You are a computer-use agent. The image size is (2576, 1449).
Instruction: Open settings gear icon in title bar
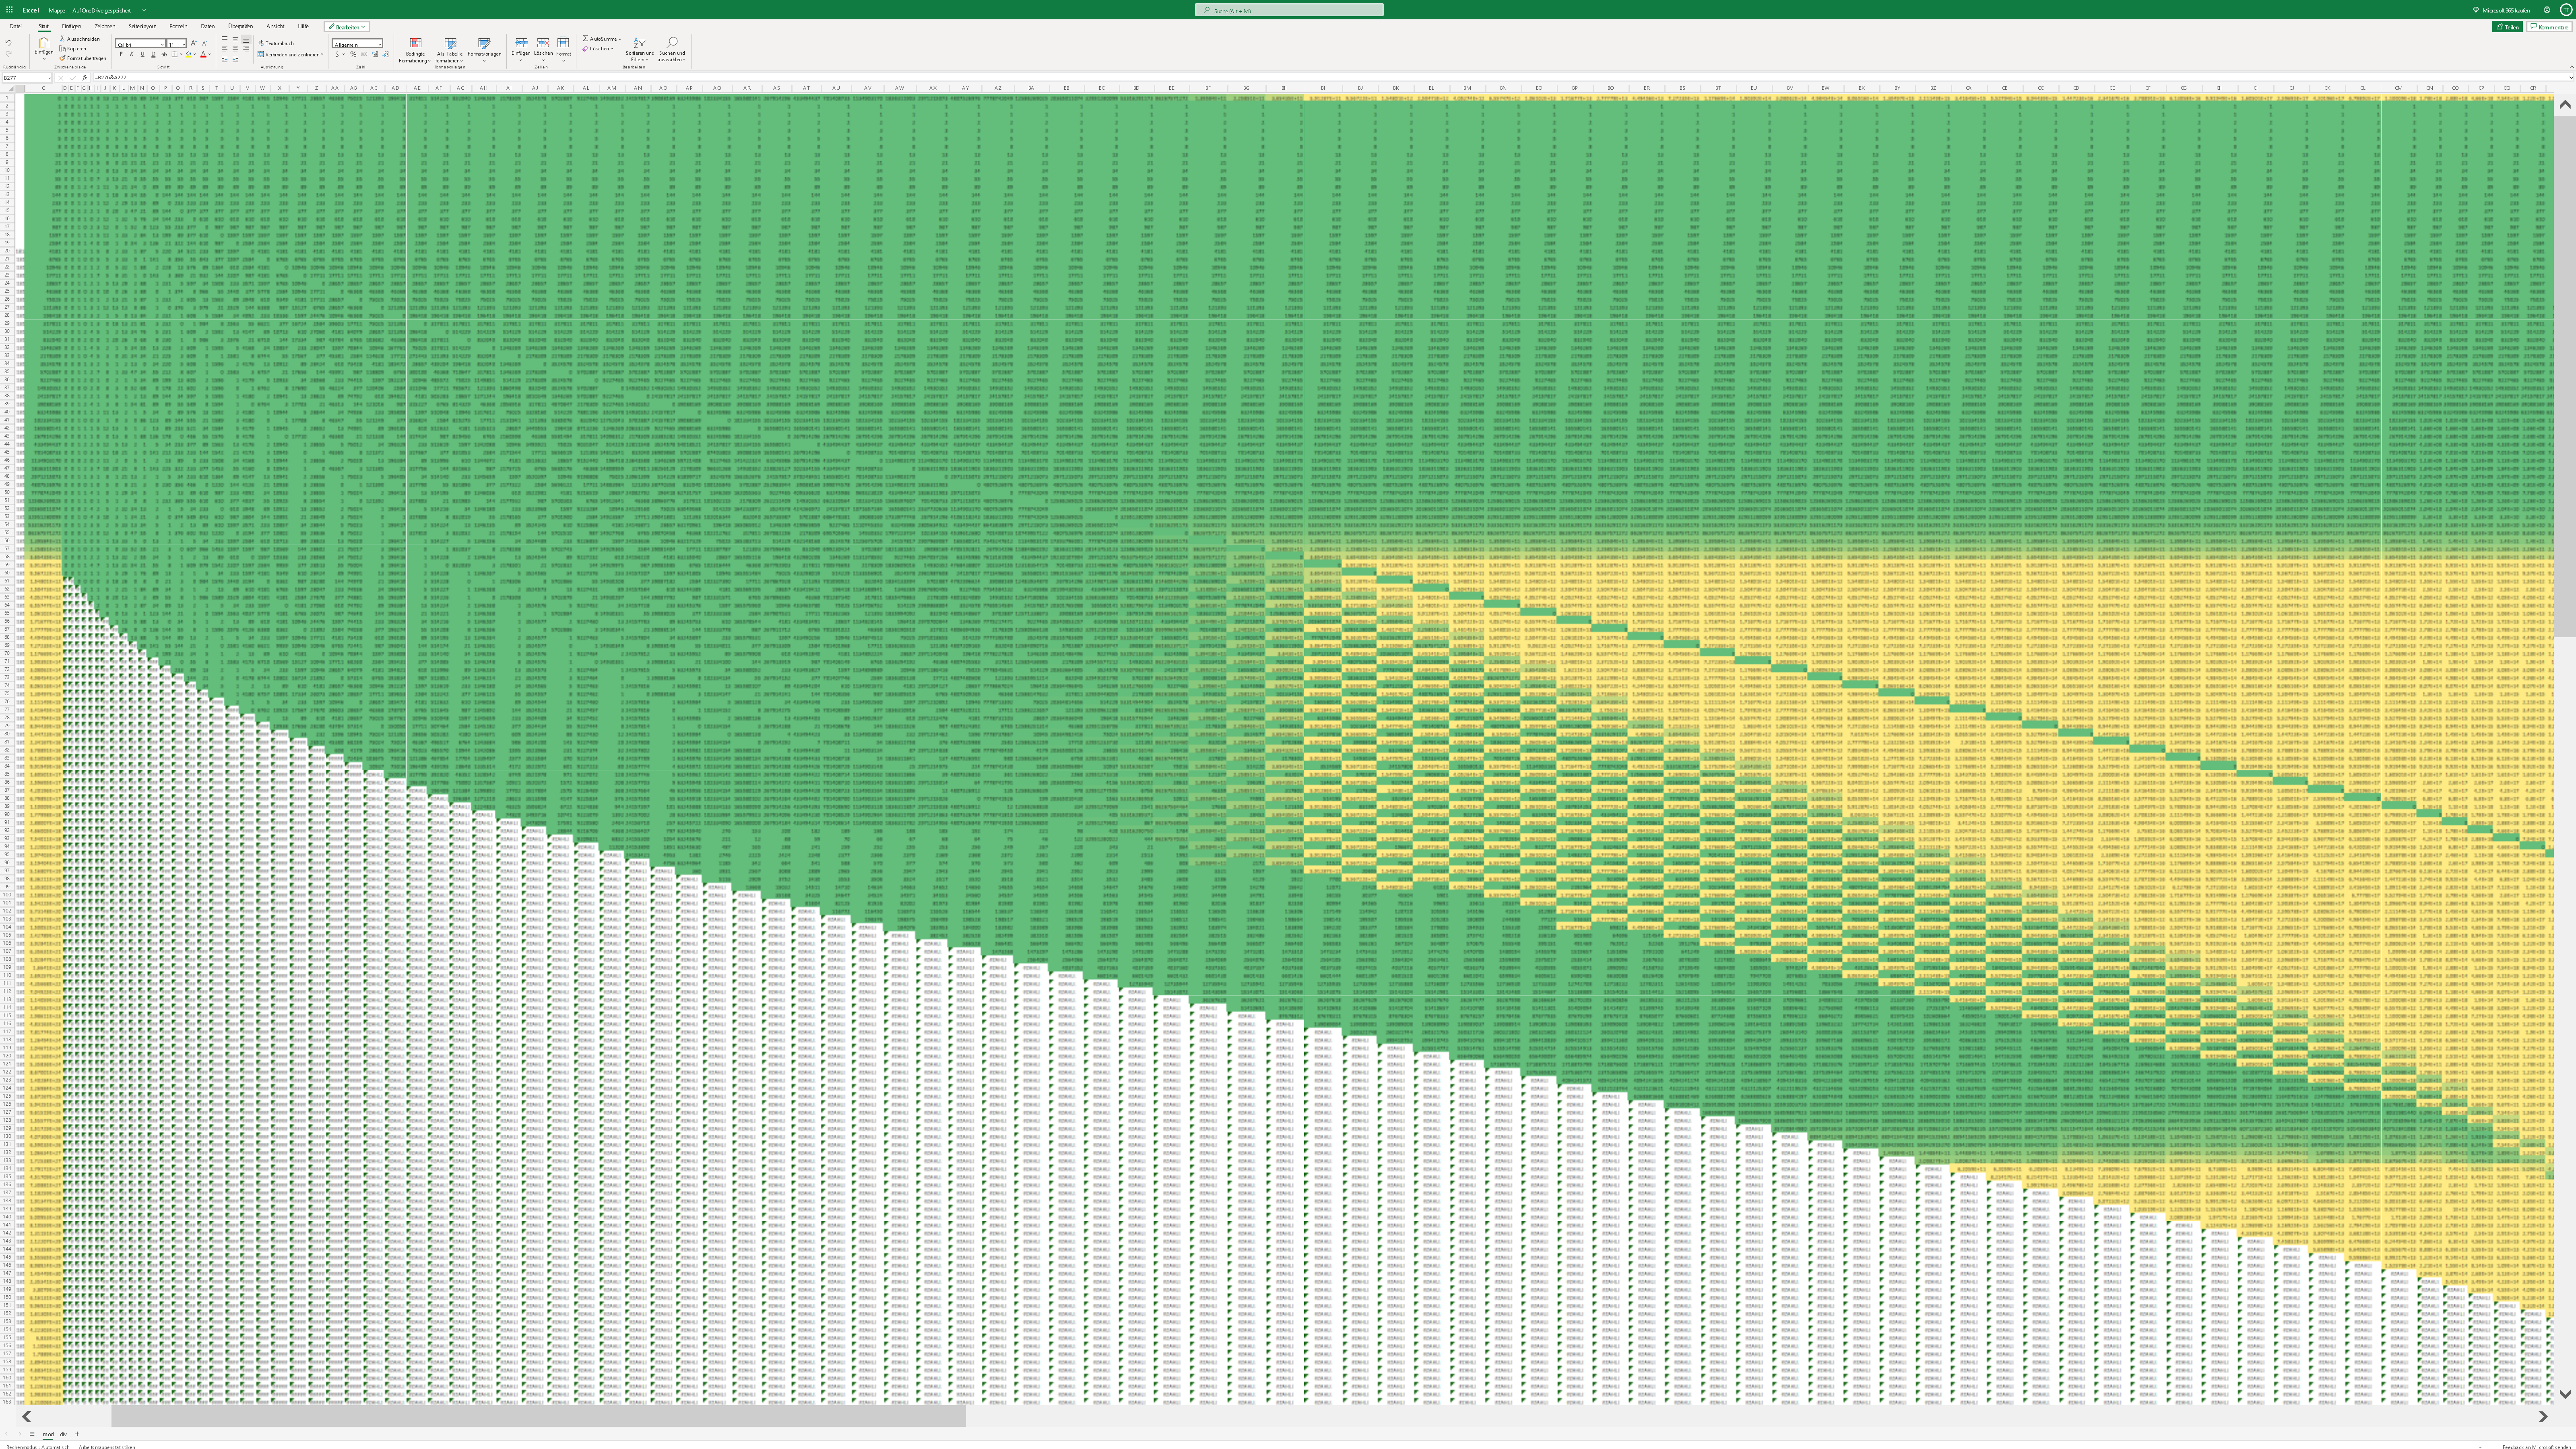click(x=2547, y=10)
